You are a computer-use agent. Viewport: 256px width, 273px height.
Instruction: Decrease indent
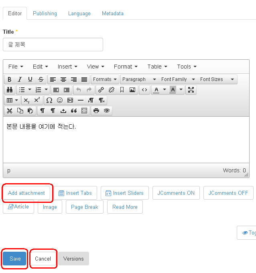56,90
